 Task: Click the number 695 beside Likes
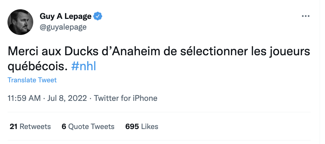point(132,127)
